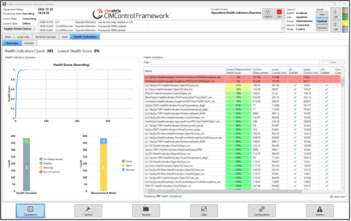Screen dimensions: 351x221
Task: Select the Exclusive mode button
Action: pyautogui.click(x=322, y=28)
